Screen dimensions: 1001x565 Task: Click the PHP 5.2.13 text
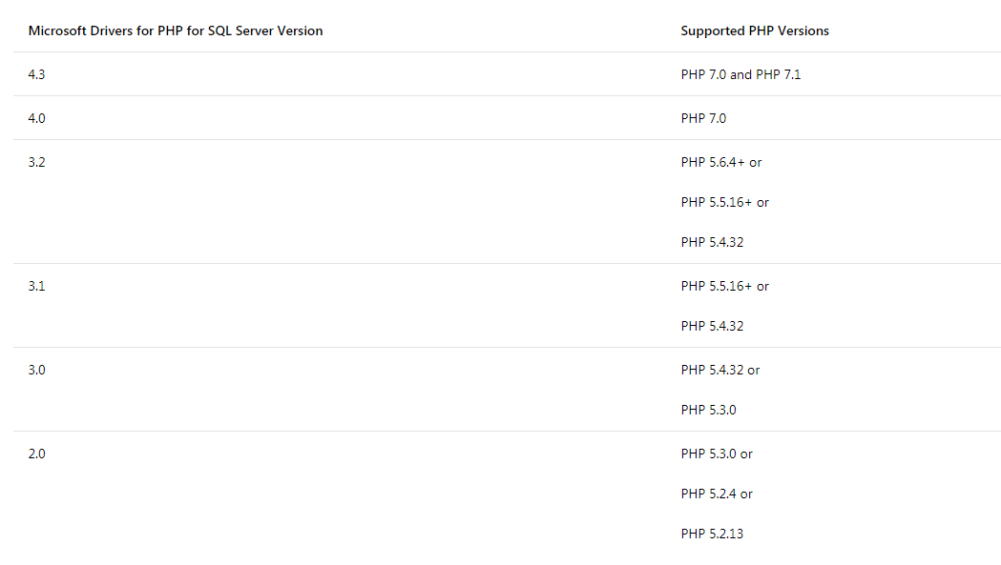pos(712,534)
